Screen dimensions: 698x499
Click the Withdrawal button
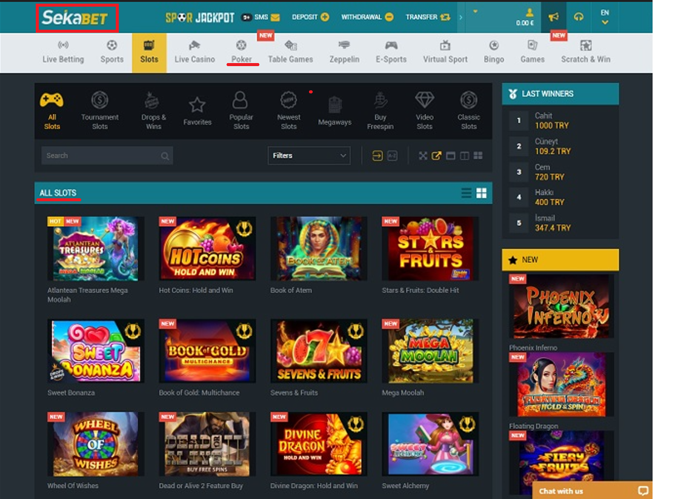(367, 18)
